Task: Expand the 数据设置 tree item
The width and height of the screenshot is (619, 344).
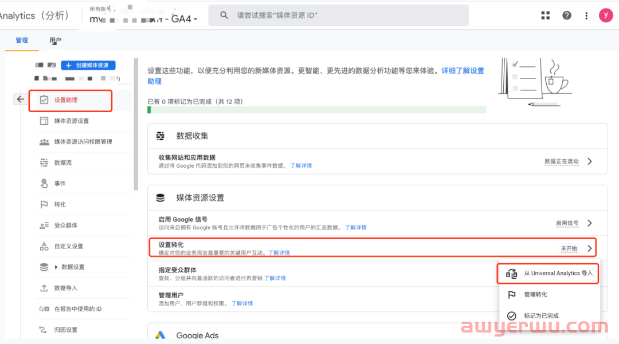Action: (x=56, y=267)
